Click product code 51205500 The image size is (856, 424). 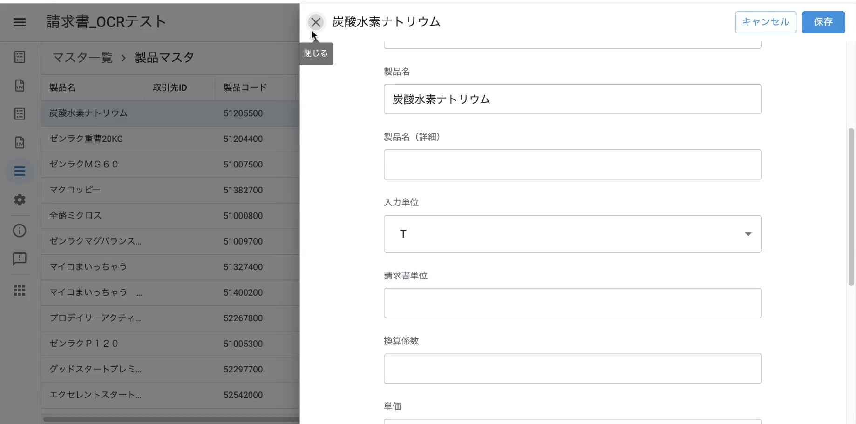click(x=243, y=113)
